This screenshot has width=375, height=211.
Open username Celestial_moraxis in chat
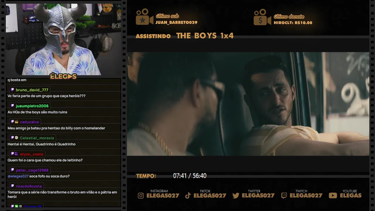point(37,138)
